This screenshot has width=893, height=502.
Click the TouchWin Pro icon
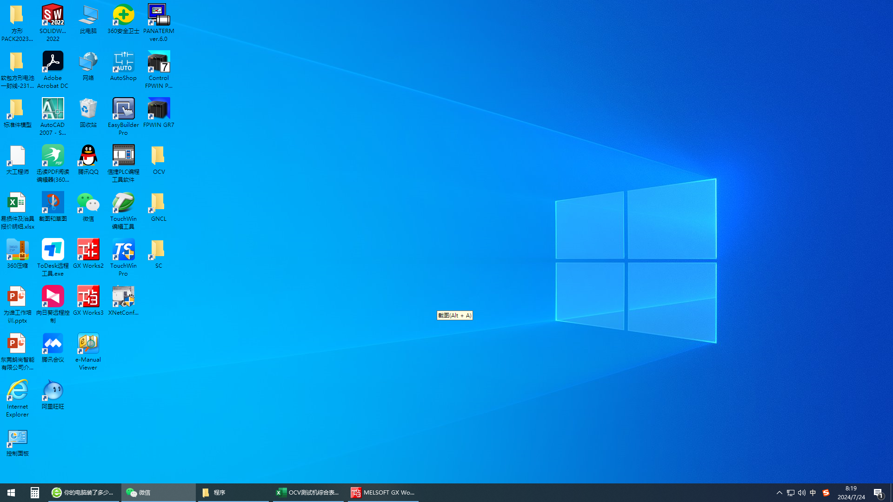[x=123, y=250]
